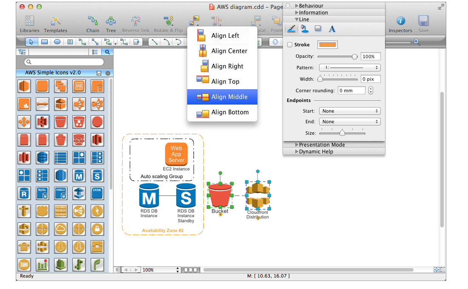The image size is (468, 289).
Task: Select the straight line connector tool
Action: pos(154,42)
